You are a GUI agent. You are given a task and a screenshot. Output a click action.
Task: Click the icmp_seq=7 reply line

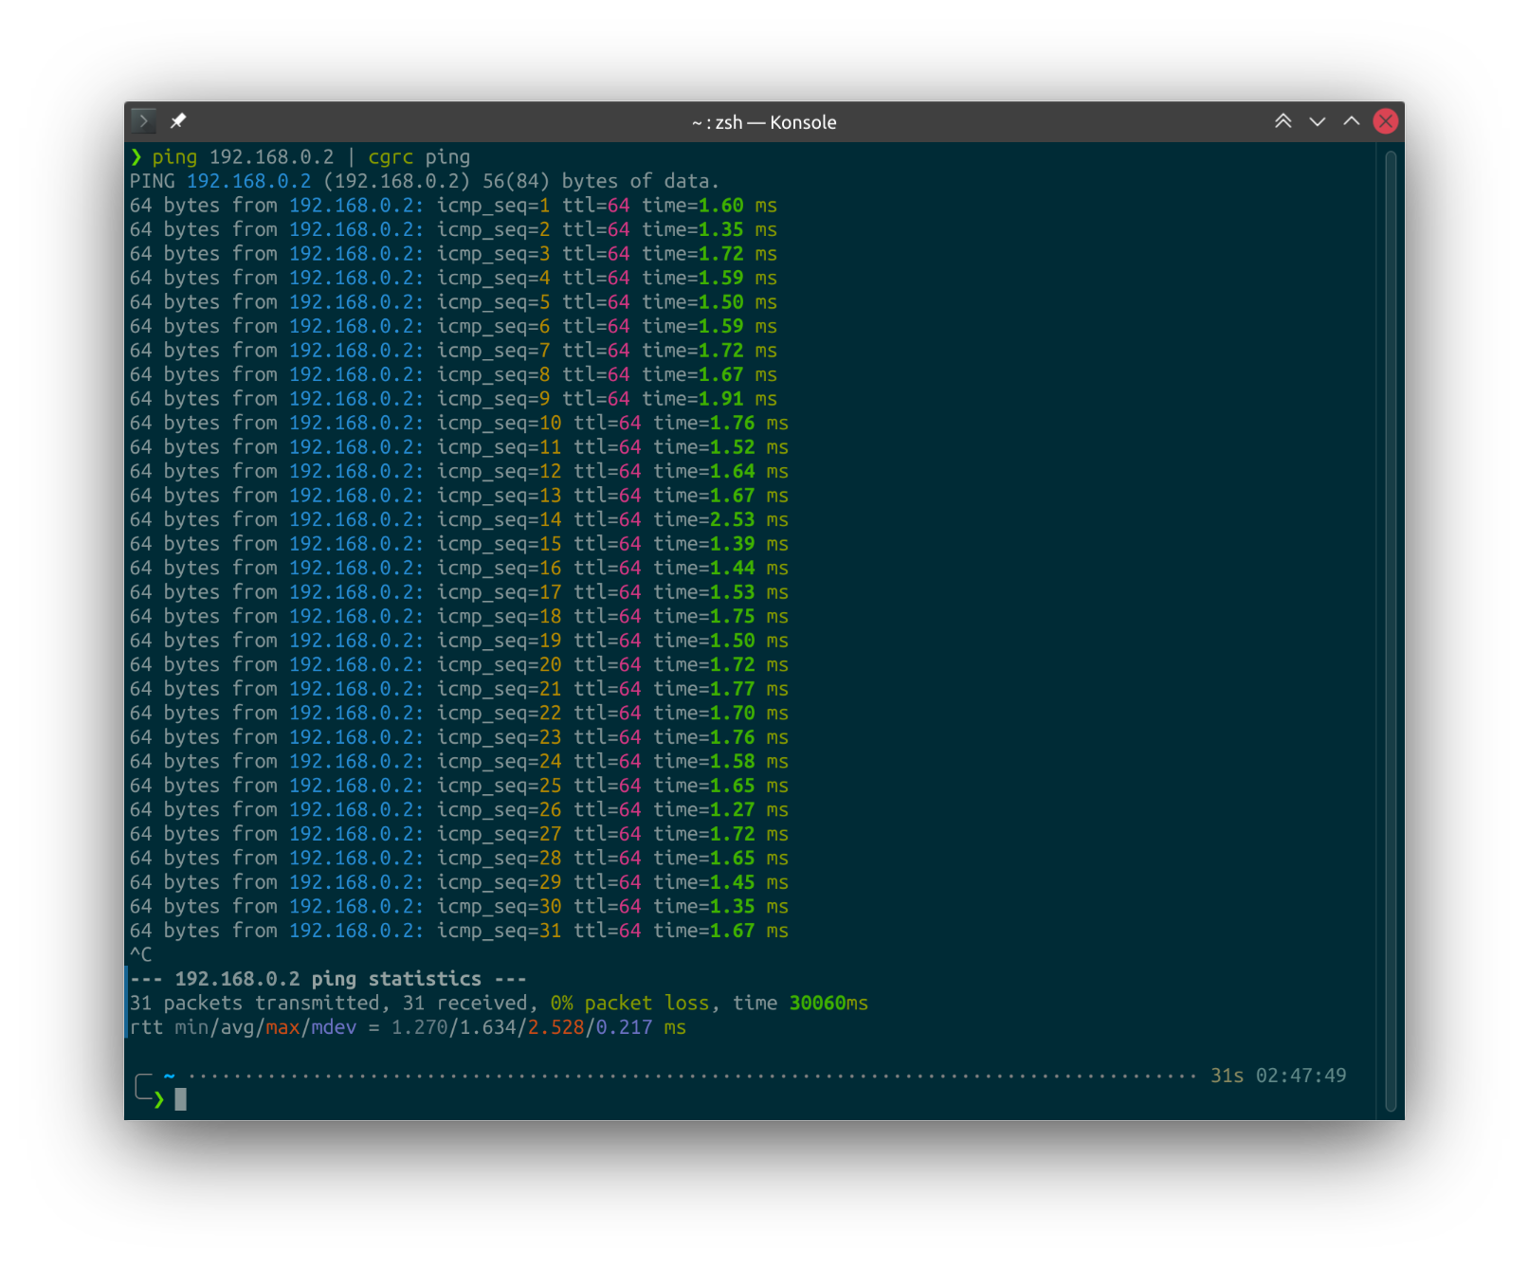pyautogui.click(x=453, y=351)
